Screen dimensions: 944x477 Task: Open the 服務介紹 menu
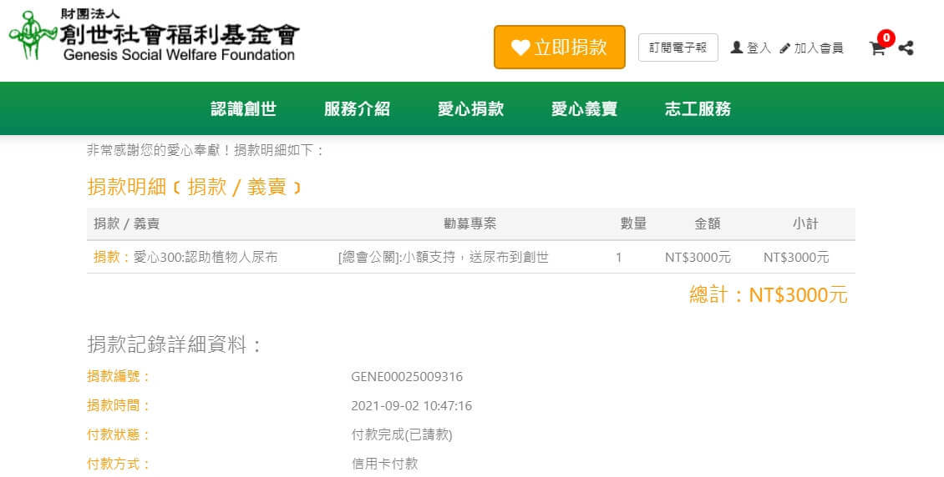tap(357, 108)
